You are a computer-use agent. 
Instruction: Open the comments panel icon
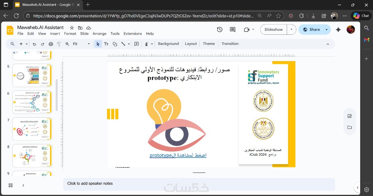pyautogui.click(x=233, y=29)
